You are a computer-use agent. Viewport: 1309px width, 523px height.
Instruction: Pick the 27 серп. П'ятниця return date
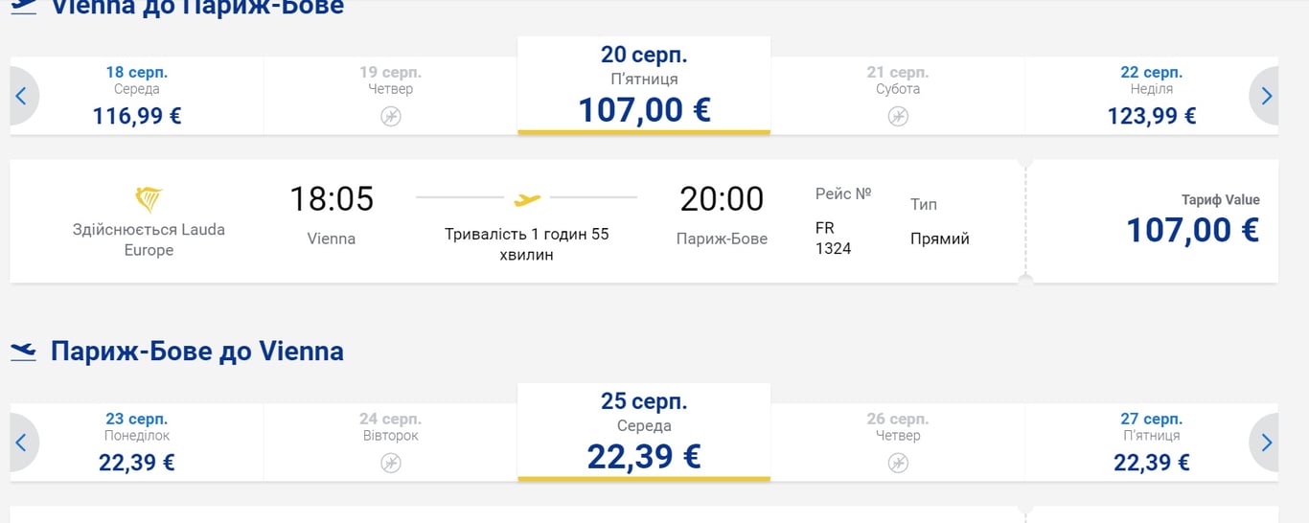(1151, 443)
